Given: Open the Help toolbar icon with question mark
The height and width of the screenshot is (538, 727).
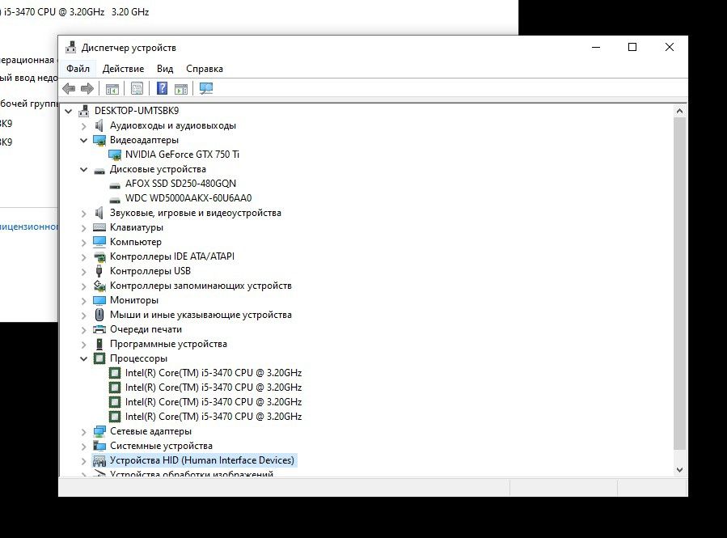Looking at the screenshot, I should [162, 88].
